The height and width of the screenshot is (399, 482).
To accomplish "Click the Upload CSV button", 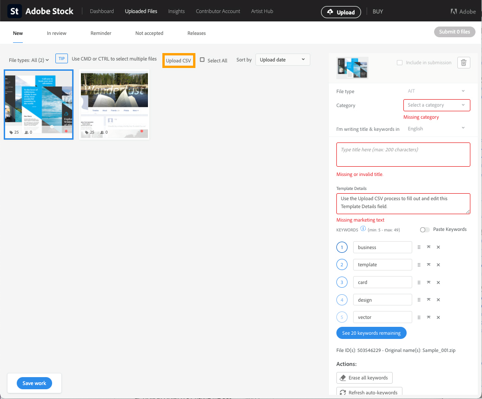I will point(178,61).
